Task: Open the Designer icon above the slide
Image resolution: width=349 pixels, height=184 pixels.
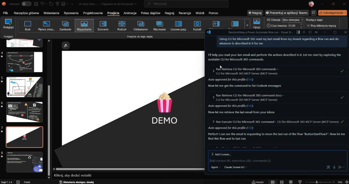Action: point(66,46)
